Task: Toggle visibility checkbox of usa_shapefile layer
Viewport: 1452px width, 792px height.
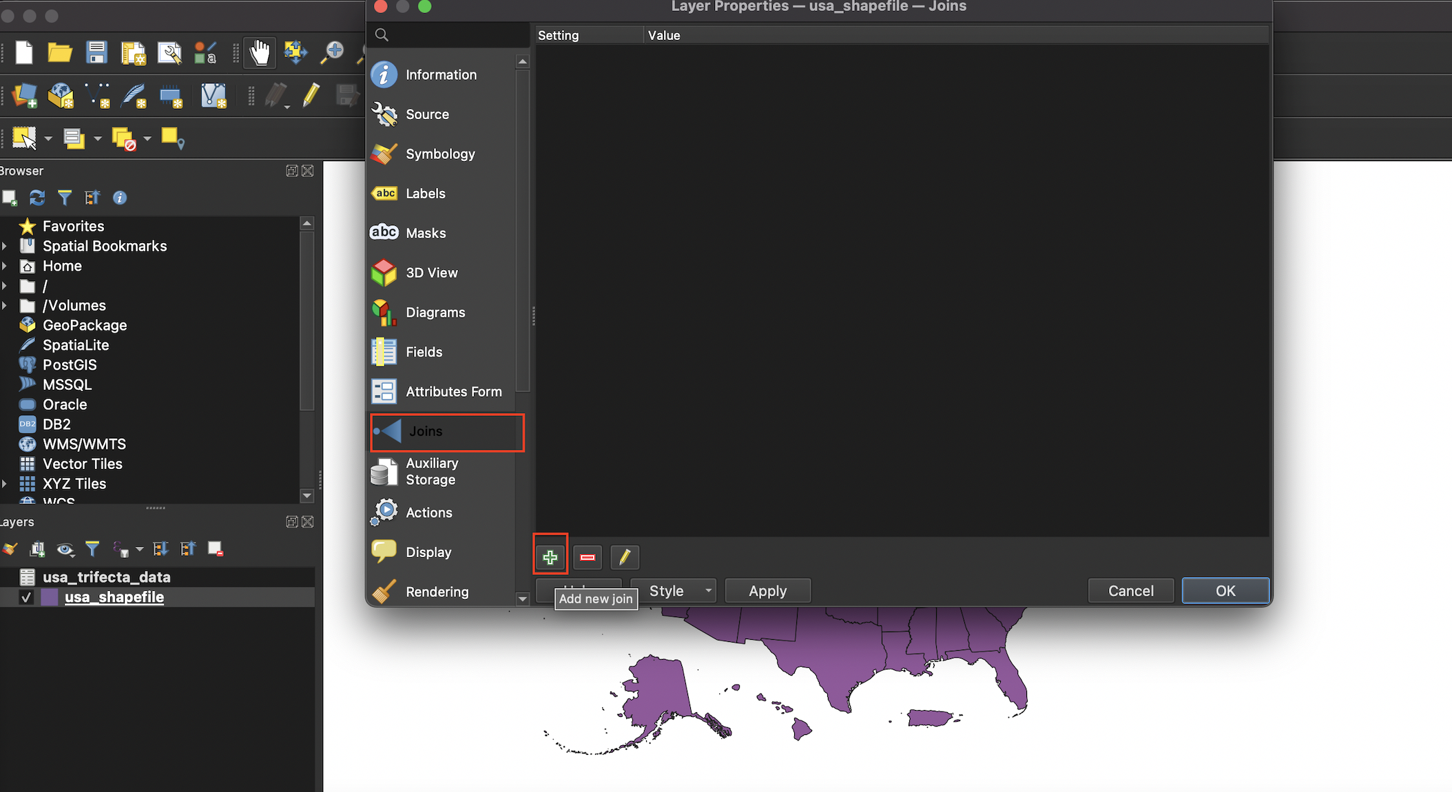Action: [26, 597]
